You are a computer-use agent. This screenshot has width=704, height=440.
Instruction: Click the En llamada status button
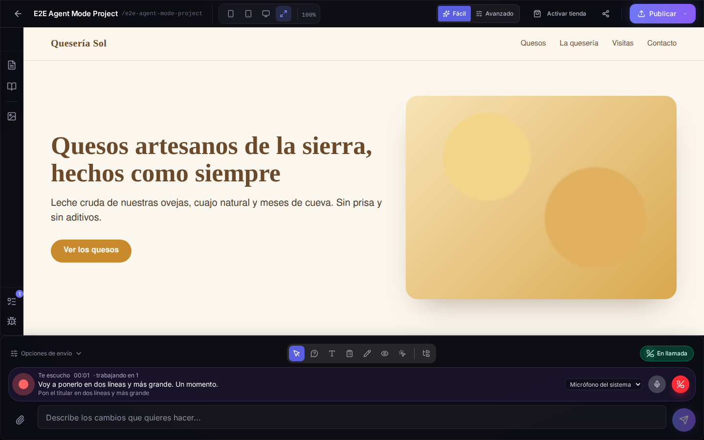pyautogui.click(x=666, y=353)
